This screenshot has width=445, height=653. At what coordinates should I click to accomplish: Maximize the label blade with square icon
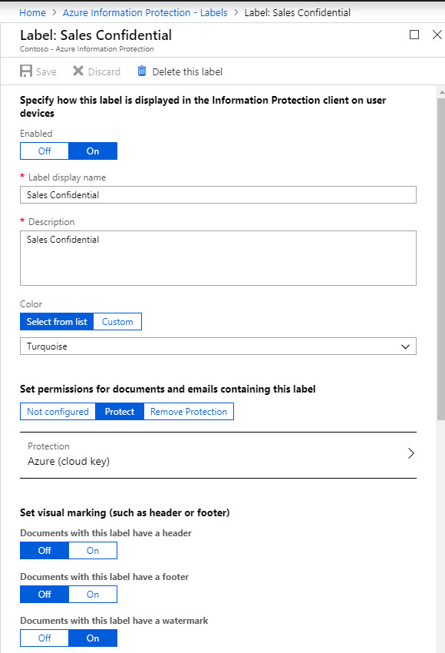414,35
